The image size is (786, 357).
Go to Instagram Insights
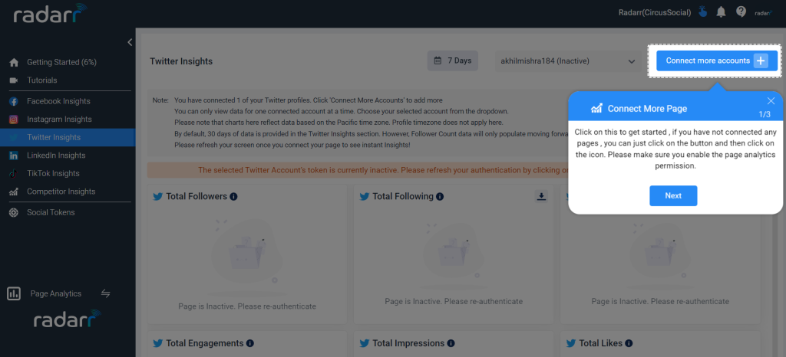[x=59, y=120]
